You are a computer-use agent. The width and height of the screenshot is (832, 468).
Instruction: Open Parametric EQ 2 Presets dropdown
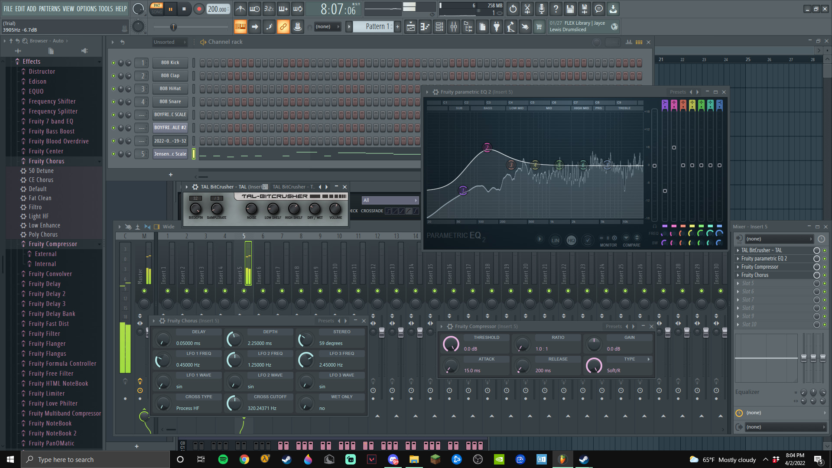click(678, 92)
